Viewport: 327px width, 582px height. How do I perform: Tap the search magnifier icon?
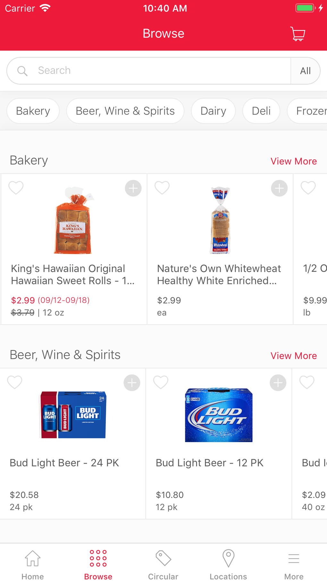click(22, 71)
